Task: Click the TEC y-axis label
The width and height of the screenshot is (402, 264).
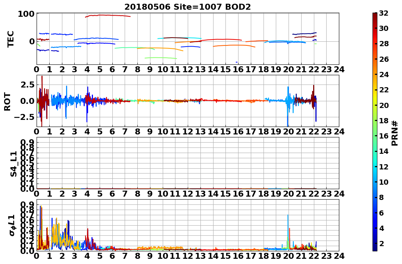Action: pyautogui.click(x=10, y=39)
